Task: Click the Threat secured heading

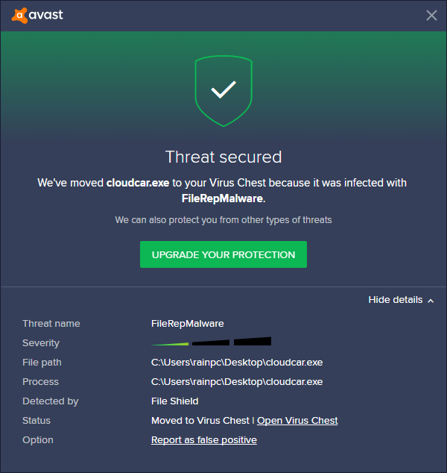Action: pyautogui.click(x=223, y=157)
